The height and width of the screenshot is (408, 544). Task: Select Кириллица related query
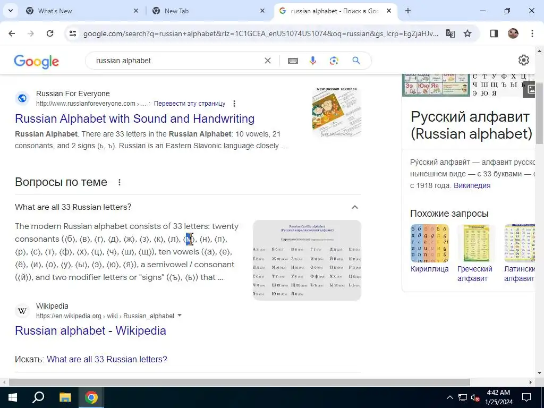429,269
